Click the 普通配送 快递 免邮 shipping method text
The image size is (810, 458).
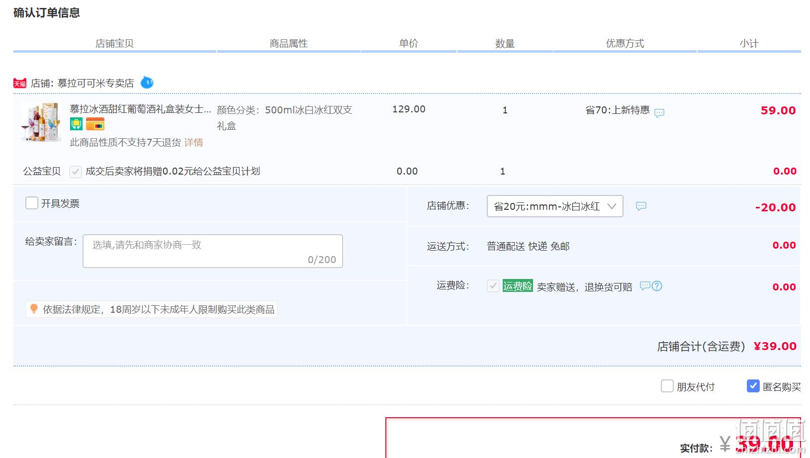[x=528, y=246]
